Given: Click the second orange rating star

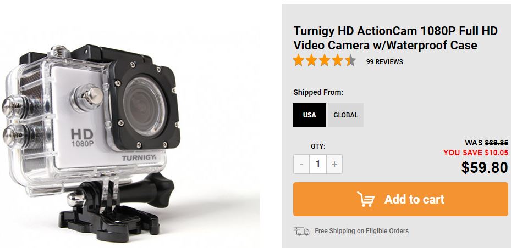Looking at the screenshot, I should (x=311, y=60).
